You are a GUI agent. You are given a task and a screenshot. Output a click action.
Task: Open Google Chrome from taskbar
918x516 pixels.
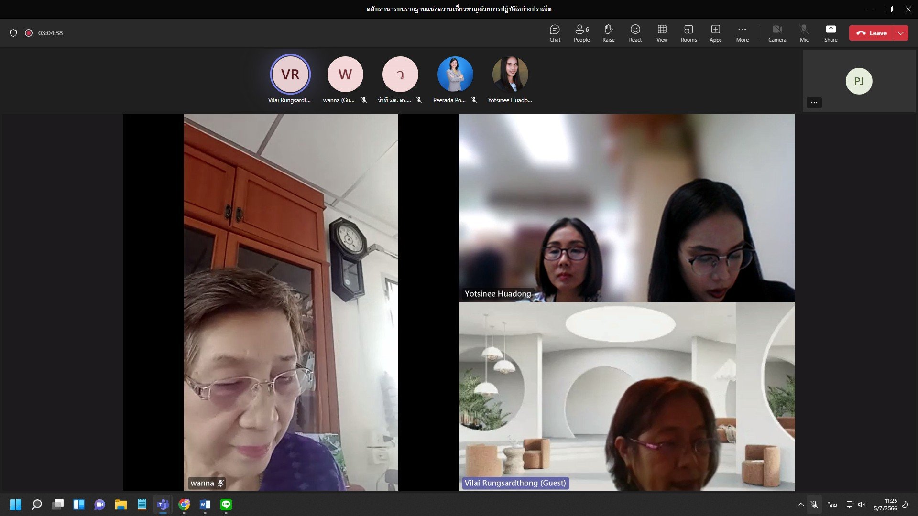[184, 505]
